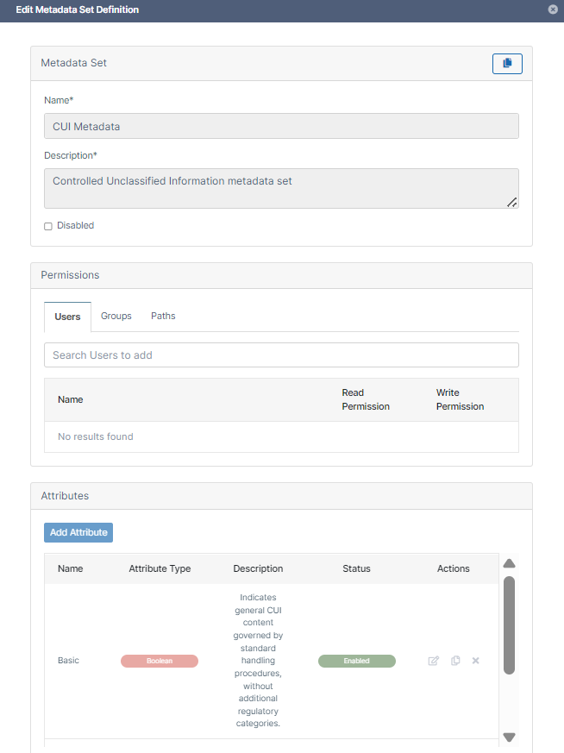Click the CUI Metadata name field
Screen dimensions: 564x753
pos(281,127)
